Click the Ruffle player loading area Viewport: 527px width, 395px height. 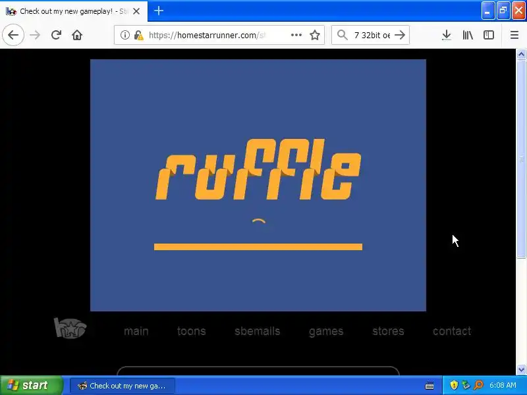(258, 185)
